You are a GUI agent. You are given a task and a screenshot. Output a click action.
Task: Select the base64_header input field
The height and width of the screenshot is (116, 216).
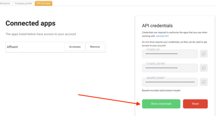(x=170, y=82)
